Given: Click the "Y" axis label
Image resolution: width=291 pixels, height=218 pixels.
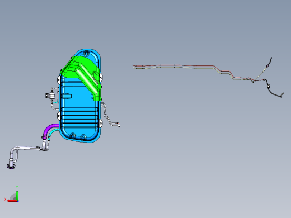Looking at the screenshot, I should (x=17, y=188).
